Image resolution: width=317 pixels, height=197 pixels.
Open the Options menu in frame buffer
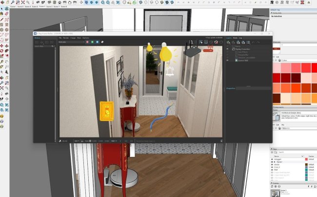[86, 38]
